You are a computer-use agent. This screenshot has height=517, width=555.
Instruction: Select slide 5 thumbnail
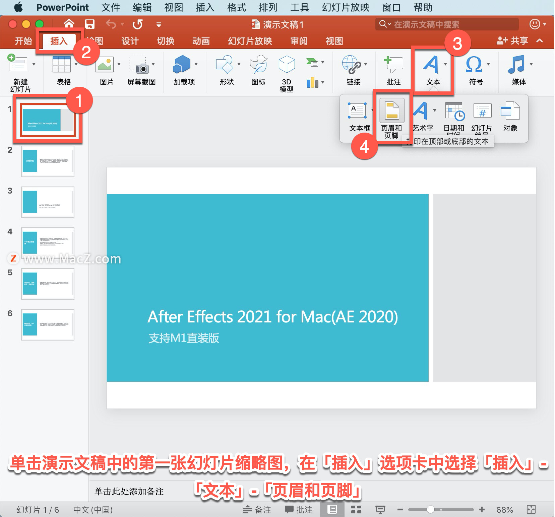coord(48,284)
